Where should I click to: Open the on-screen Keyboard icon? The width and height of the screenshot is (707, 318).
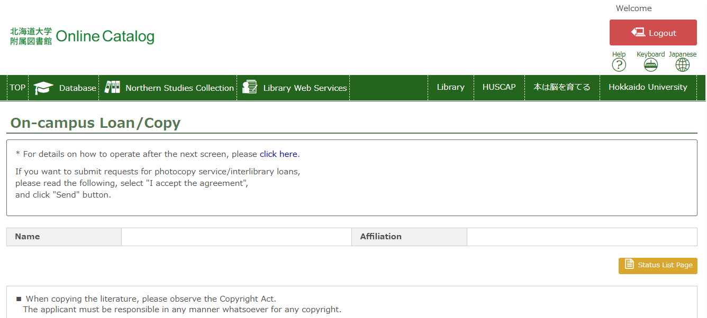click(x=650, y=64)
